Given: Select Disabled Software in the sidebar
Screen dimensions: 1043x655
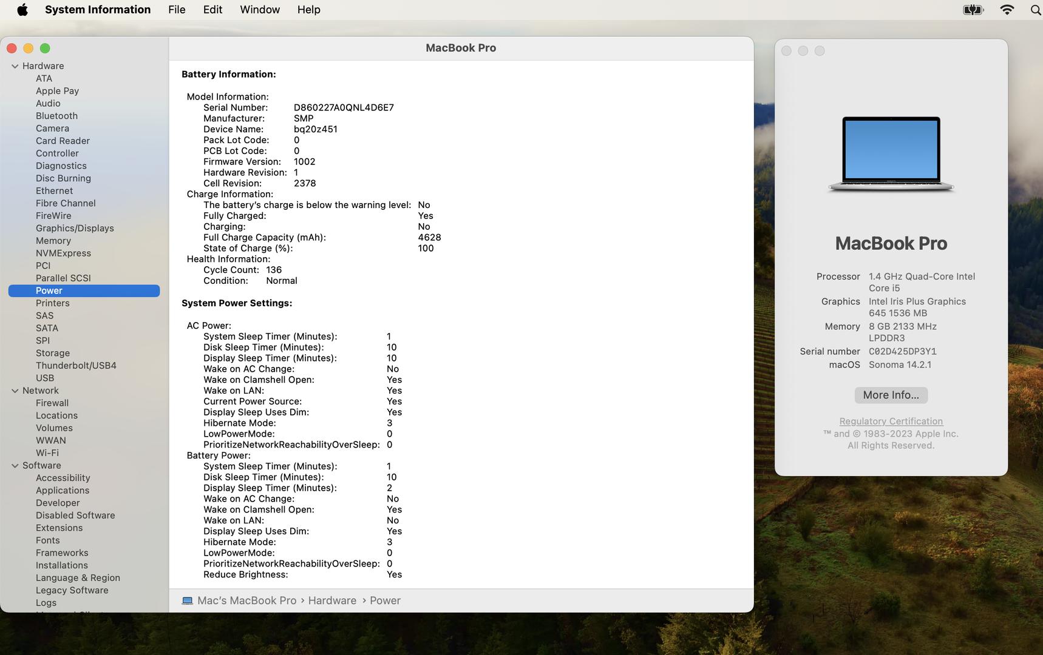Looking at the screenshot, I should (75, 516).
